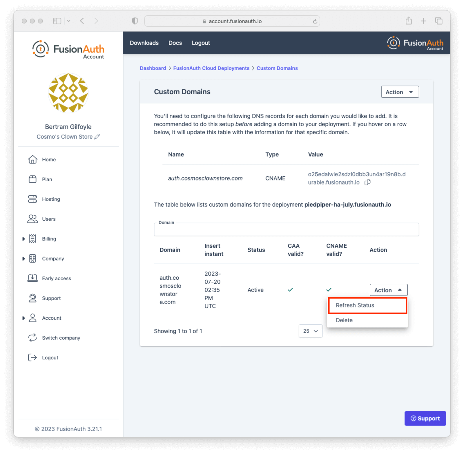Edit Cosmo's Clown Store with pencil icon
Viewport: 464px width, 454px height.
(97, 136)
